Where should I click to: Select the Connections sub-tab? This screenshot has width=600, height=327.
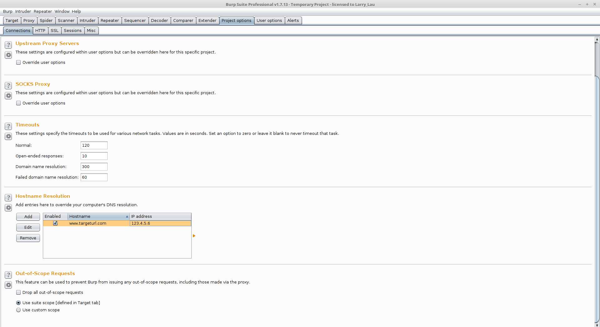point(18,30)
